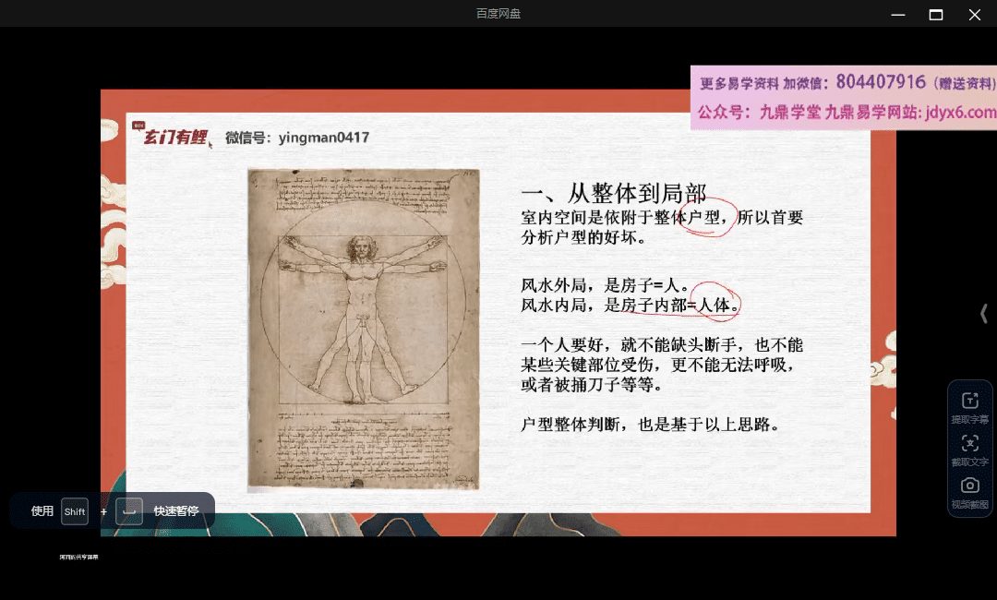Click the red-circled 人体 text

(716, 305)
